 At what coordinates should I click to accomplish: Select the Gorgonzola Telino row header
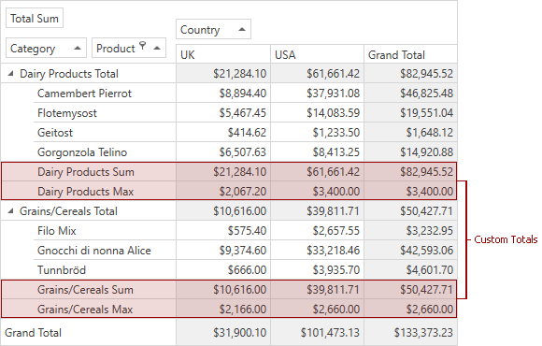105,151
